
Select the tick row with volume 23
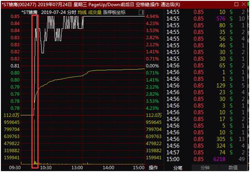click(x=205, y=92)
